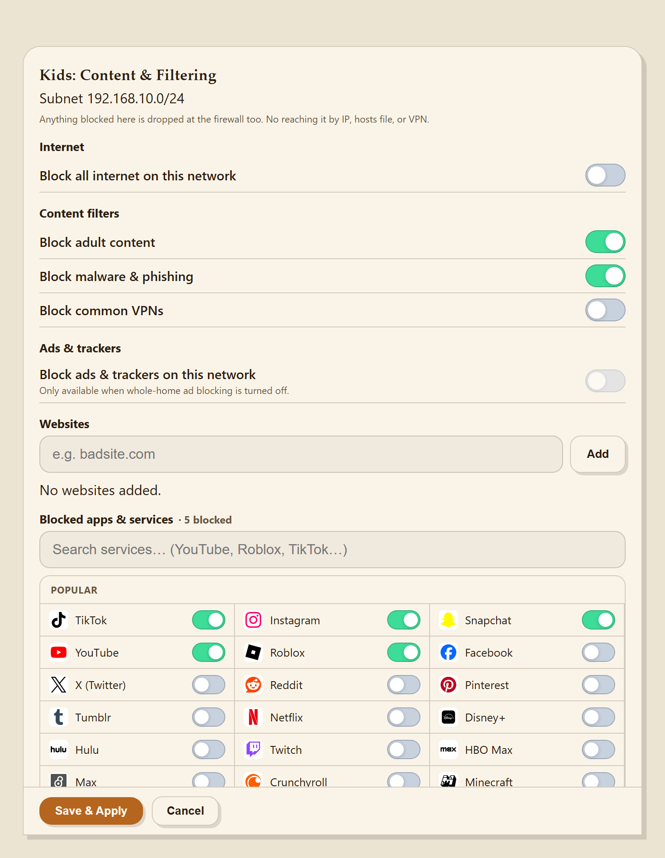Click the Cancel button
665x858 pixels.
coord(185,811)
